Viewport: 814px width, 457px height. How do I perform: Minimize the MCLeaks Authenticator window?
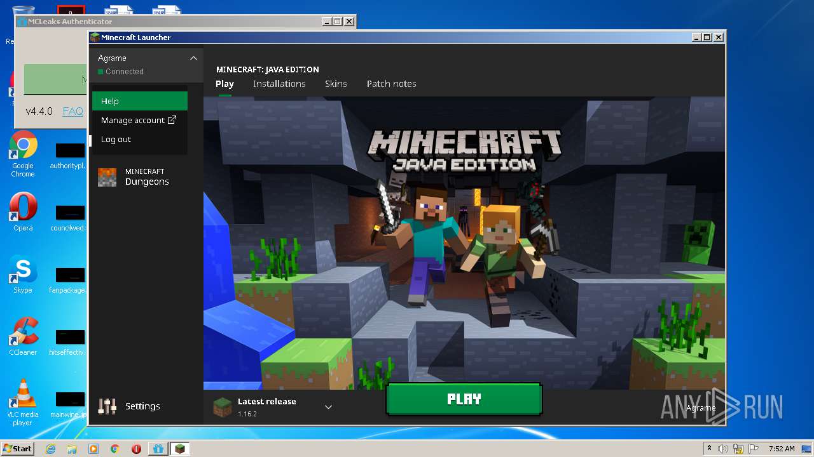(326, 22)
